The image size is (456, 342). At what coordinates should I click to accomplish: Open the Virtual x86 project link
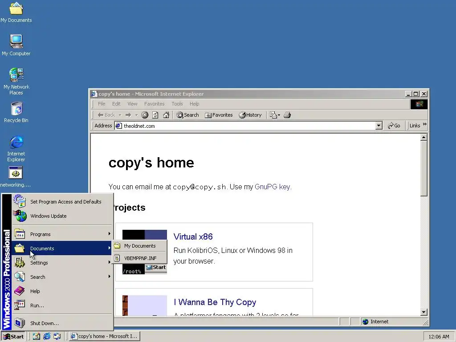click(193, 236)
